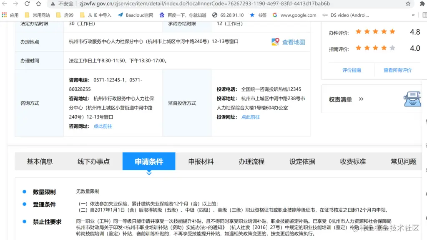
Task: Click the 受理条件 heading
Action: [44, 204]
